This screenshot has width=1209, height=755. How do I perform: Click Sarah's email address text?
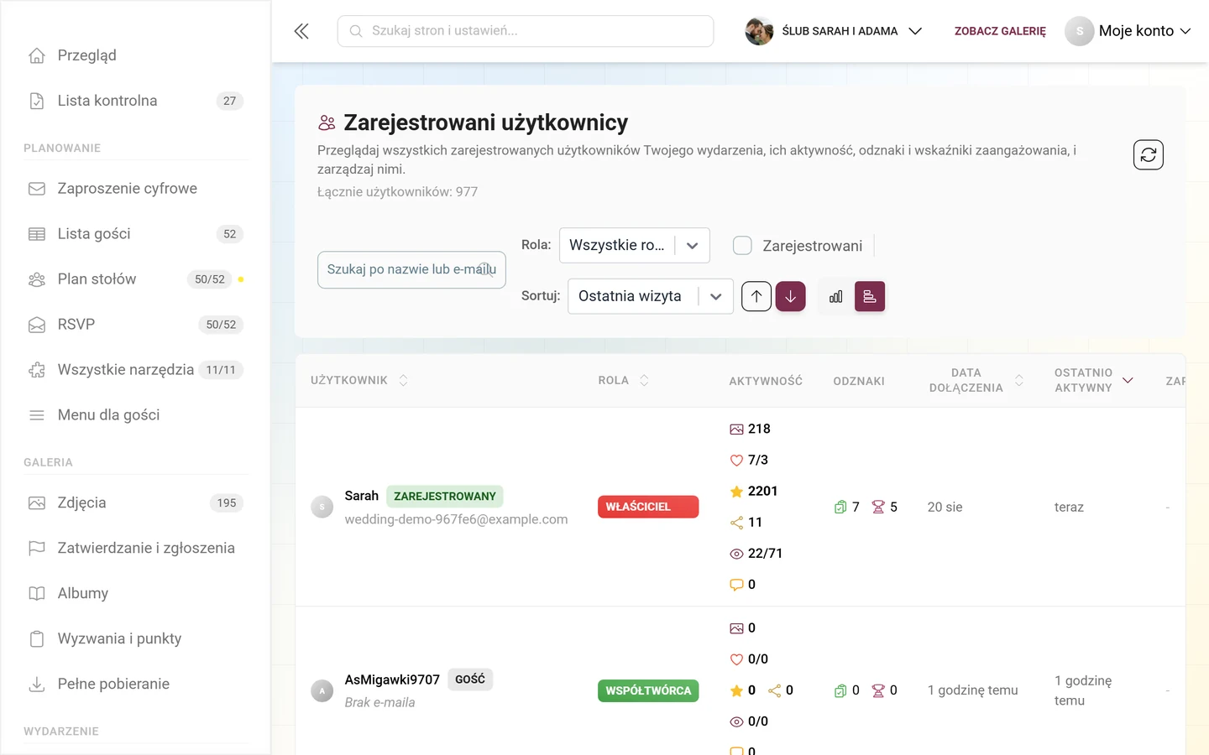[x=456, y=519]
